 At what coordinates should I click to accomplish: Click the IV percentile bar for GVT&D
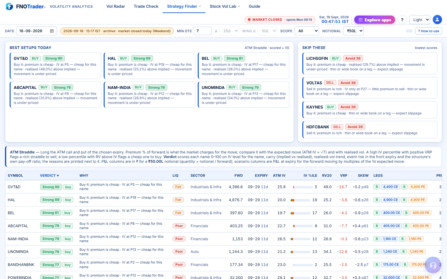[x=303, y=187]
